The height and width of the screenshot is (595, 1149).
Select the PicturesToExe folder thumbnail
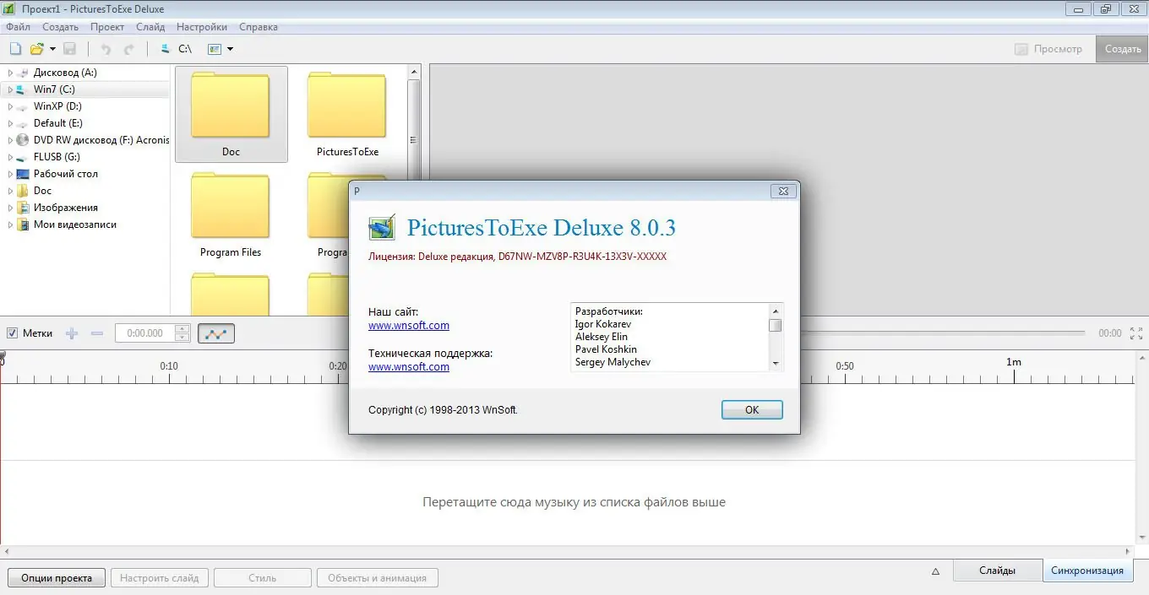pos(347,114)
